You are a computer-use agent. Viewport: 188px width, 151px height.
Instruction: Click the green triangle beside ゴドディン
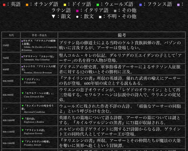tap(23, 80)
